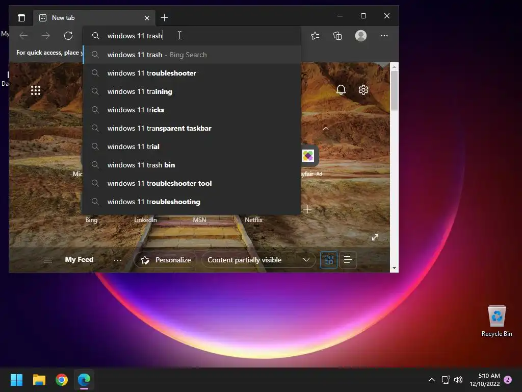Select 'windows 11 trial' suggestion
522x392 pixels.
click(x=192, y=146)
